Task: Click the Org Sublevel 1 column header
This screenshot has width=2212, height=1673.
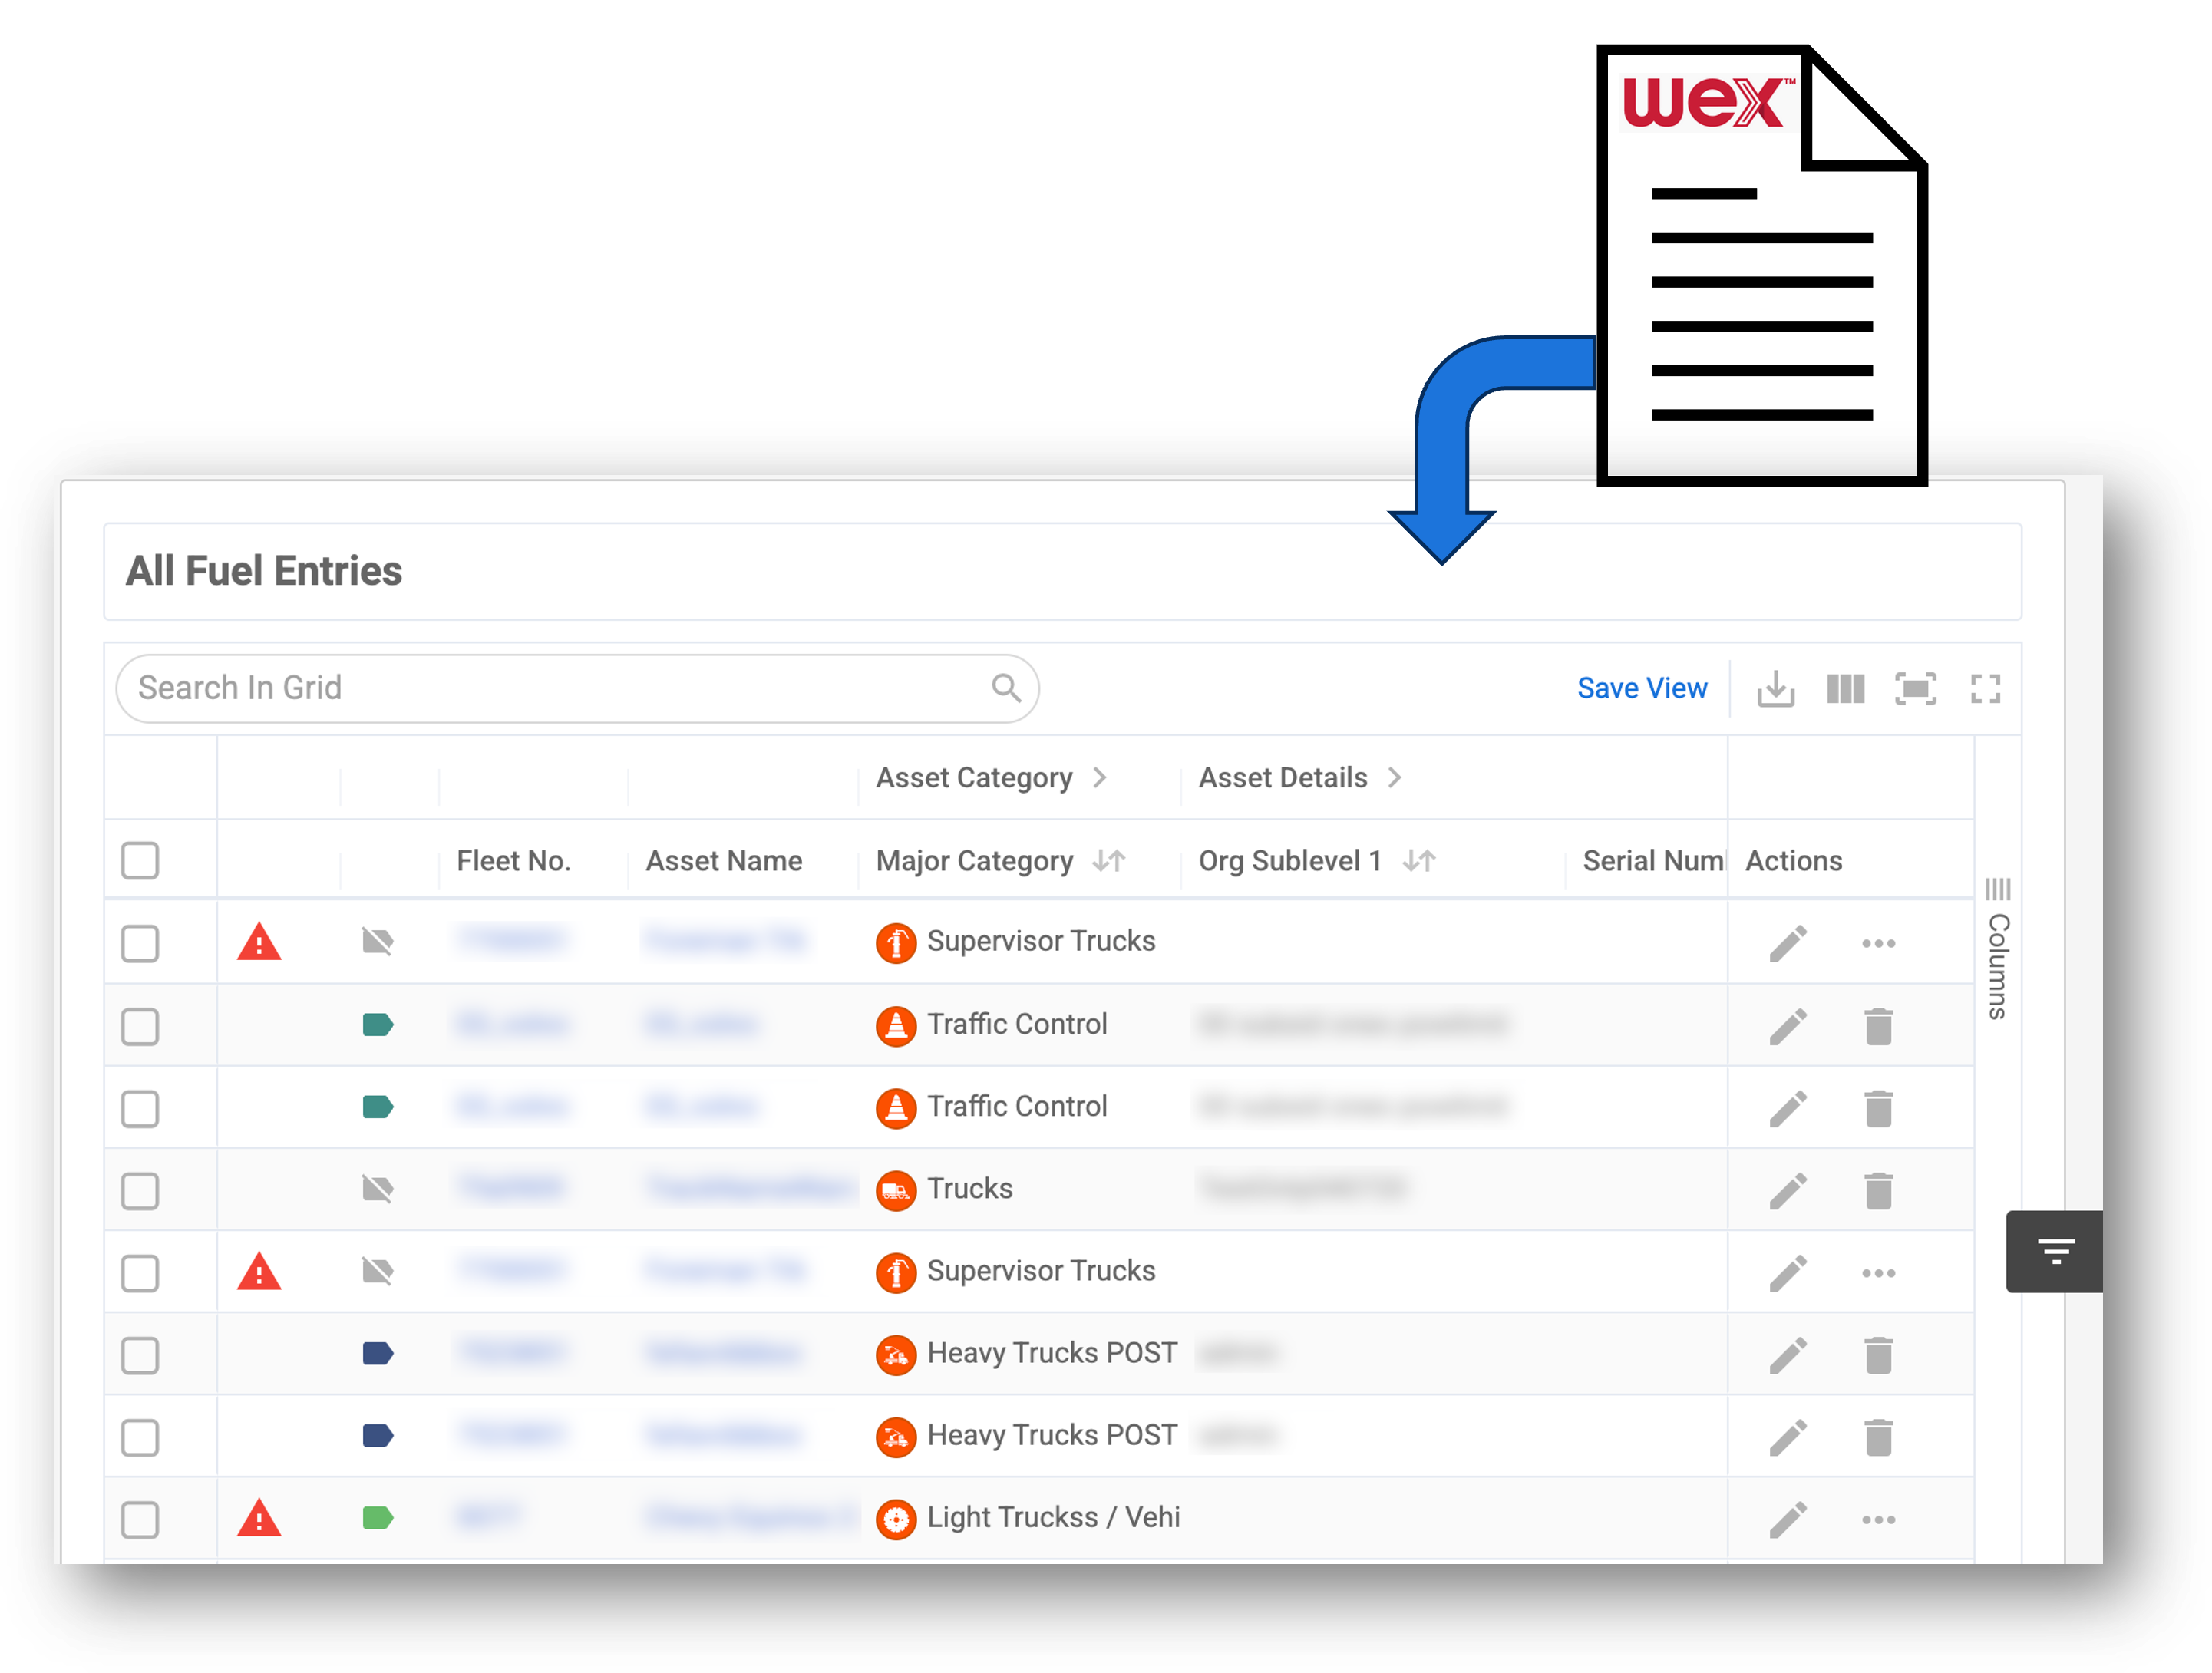Action: [x=1290, y=861]
